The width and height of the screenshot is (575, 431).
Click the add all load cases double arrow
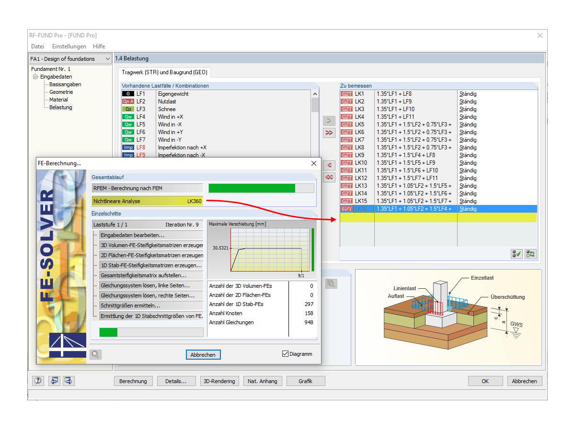329,132
